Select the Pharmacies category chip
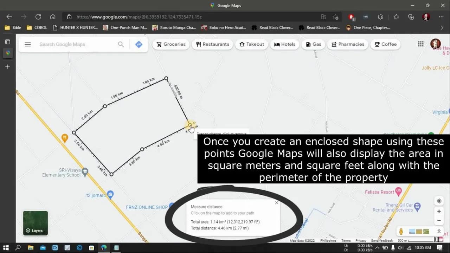The height and width of the screenshot is (253, 450). pos(347,44)
